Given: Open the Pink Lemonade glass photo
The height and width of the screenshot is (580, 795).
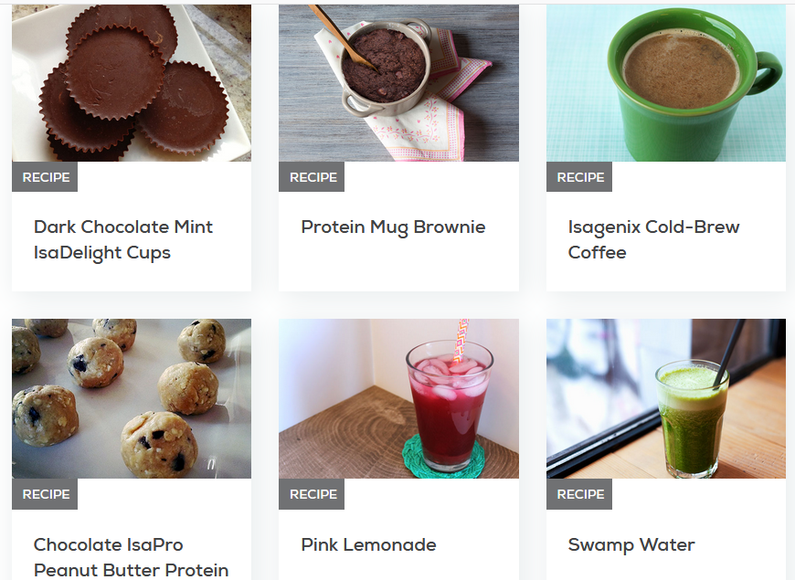Looking at the screenshot, I should pos(398,398).
